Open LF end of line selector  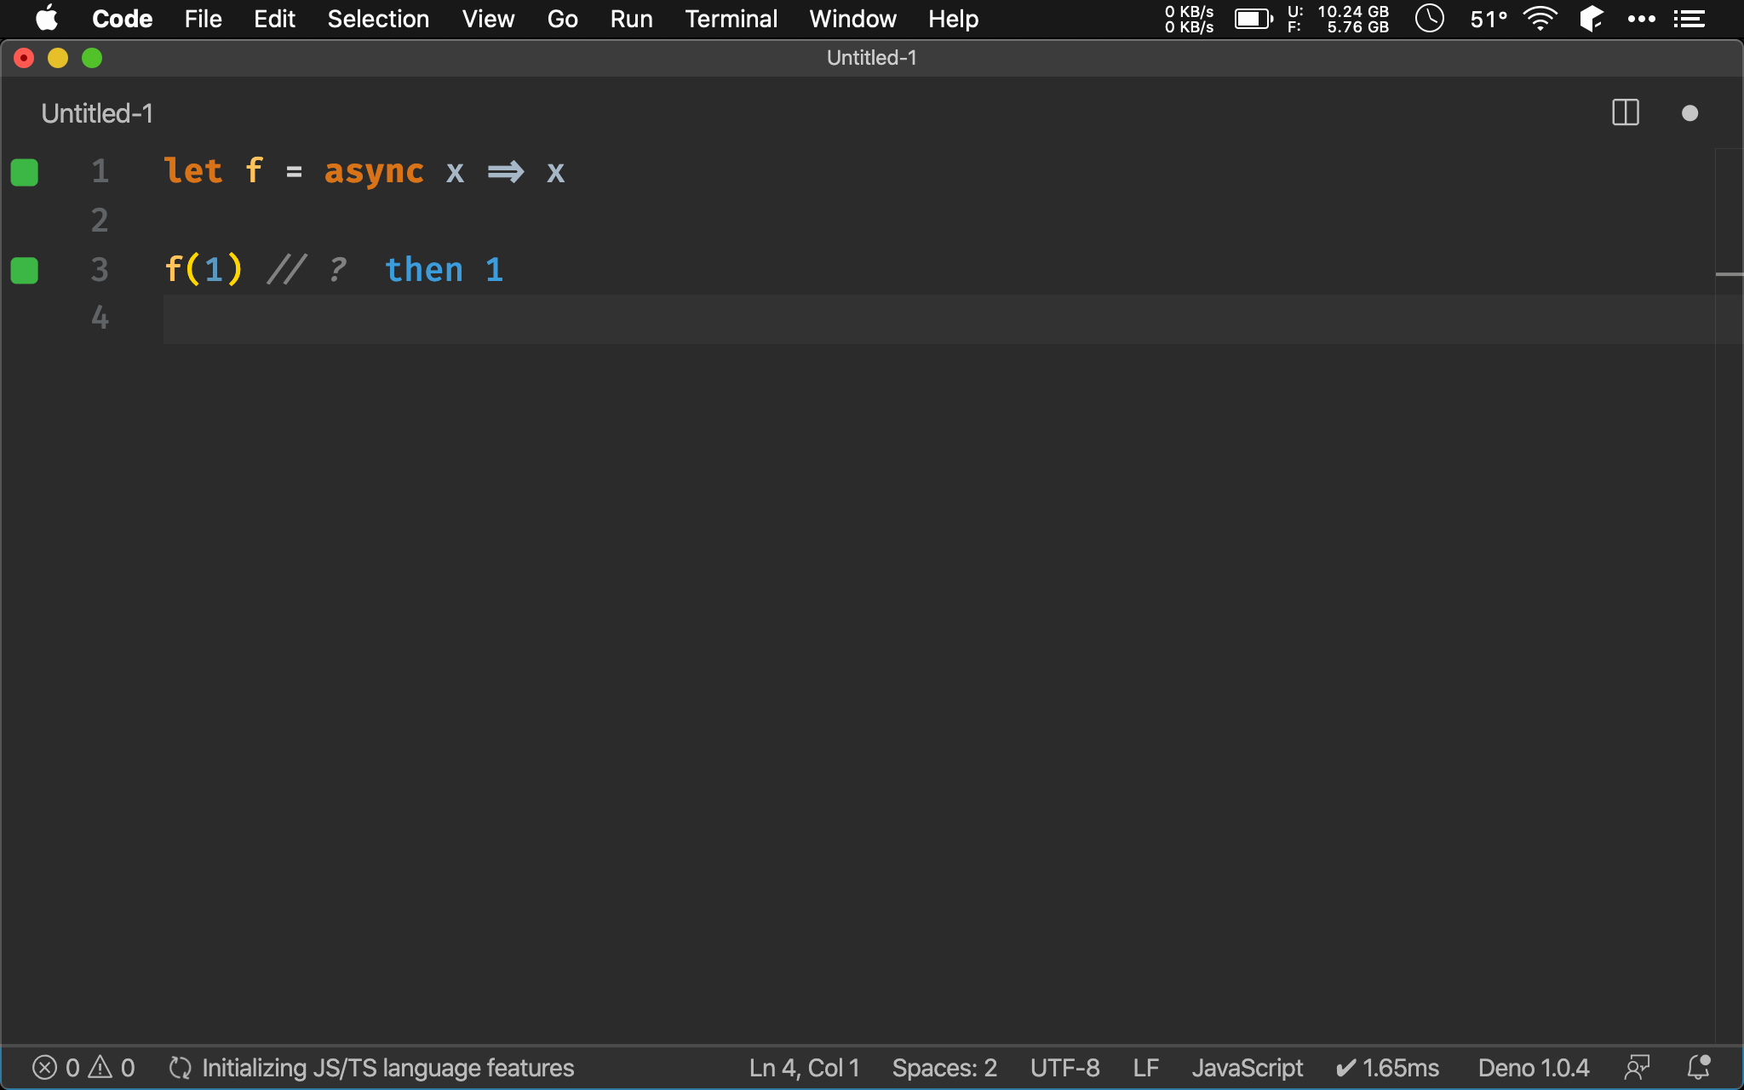click(1145, 1068)
